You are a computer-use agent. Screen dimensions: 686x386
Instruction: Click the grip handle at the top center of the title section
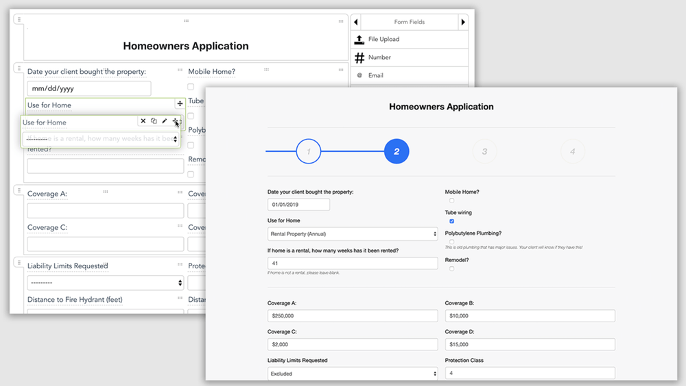tap(186, 21)
